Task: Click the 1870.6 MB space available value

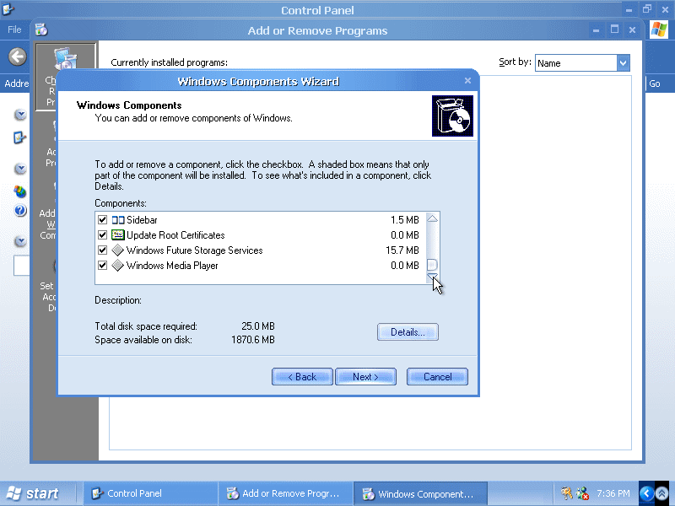Action: pos(253,340)
